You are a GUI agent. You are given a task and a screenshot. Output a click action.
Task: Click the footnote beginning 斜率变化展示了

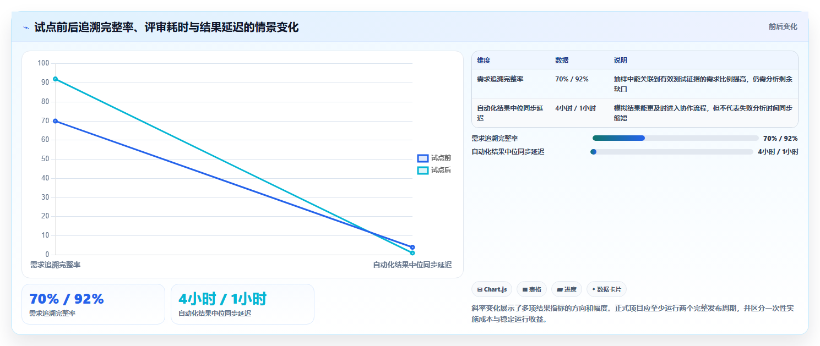click(x=632, y=314)
